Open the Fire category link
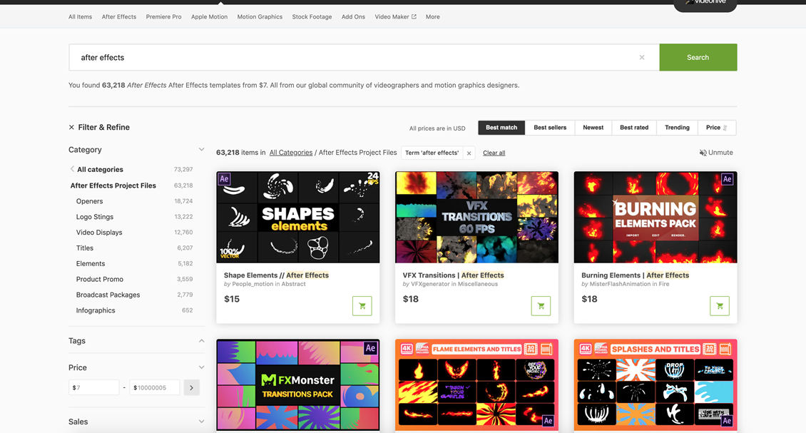This screenshot has height=433, width=806. coord(664,284)
